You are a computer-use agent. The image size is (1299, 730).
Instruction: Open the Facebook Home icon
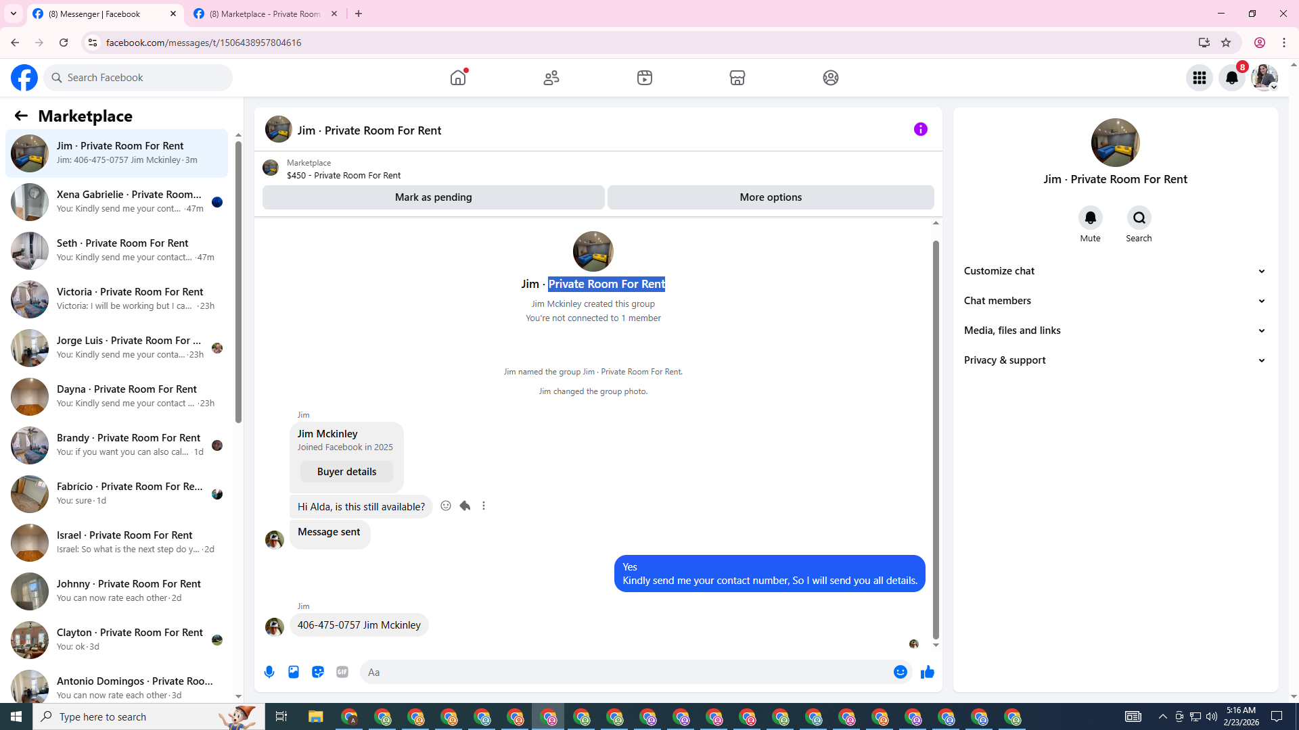(458, 78)
